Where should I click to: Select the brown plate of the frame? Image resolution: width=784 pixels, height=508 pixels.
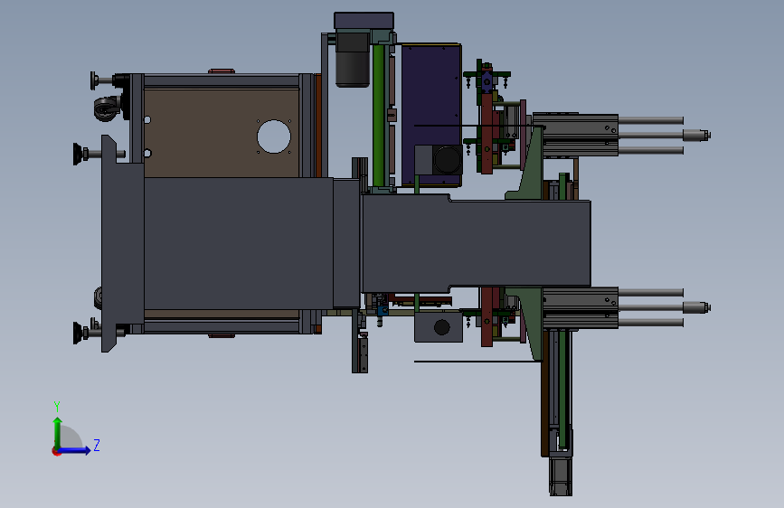221,133
